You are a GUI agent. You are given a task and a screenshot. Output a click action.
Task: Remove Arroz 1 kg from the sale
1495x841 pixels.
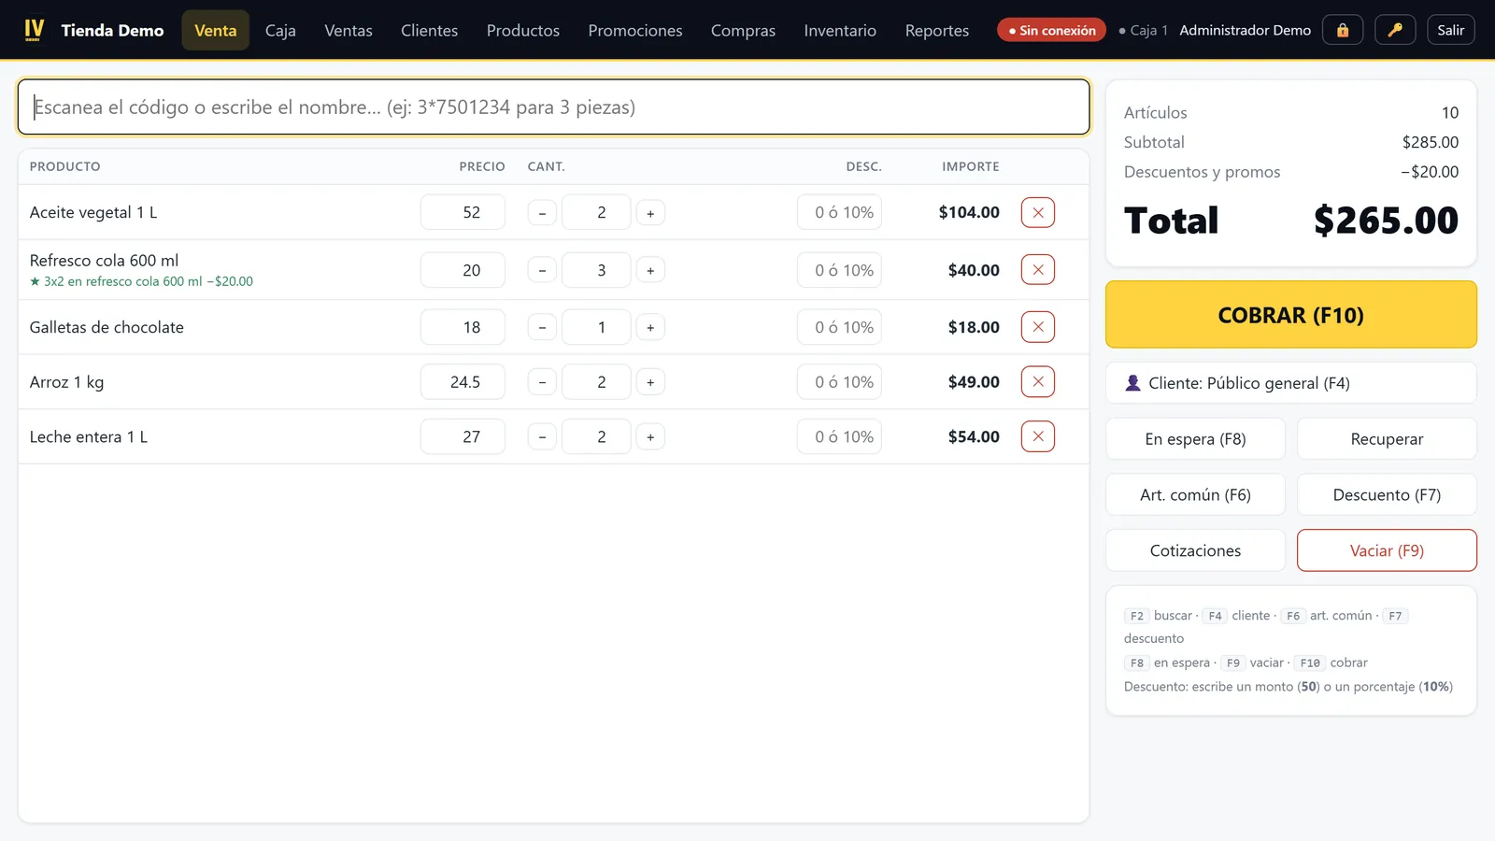coord(1038,381)
